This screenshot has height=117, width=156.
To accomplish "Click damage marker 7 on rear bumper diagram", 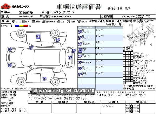I will tap(74, 51).
